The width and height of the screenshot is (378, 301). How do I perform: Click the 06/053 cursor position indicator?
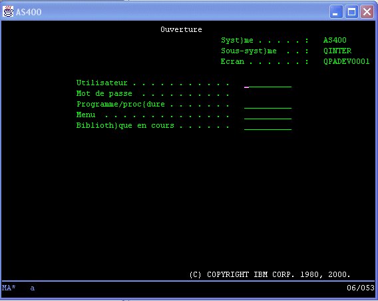point(361,288)
